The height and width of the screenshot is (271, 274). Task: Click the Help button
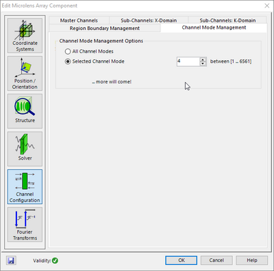(x=252, y=260)
